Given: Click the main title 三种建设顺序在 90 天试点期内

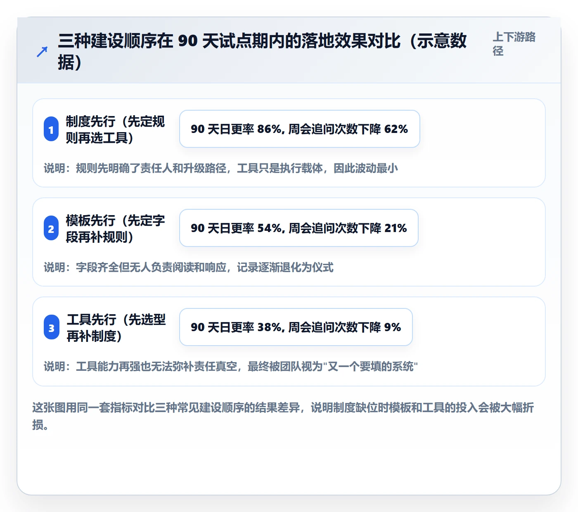Looking at the screenshot, I should click(x=263, y=52).
